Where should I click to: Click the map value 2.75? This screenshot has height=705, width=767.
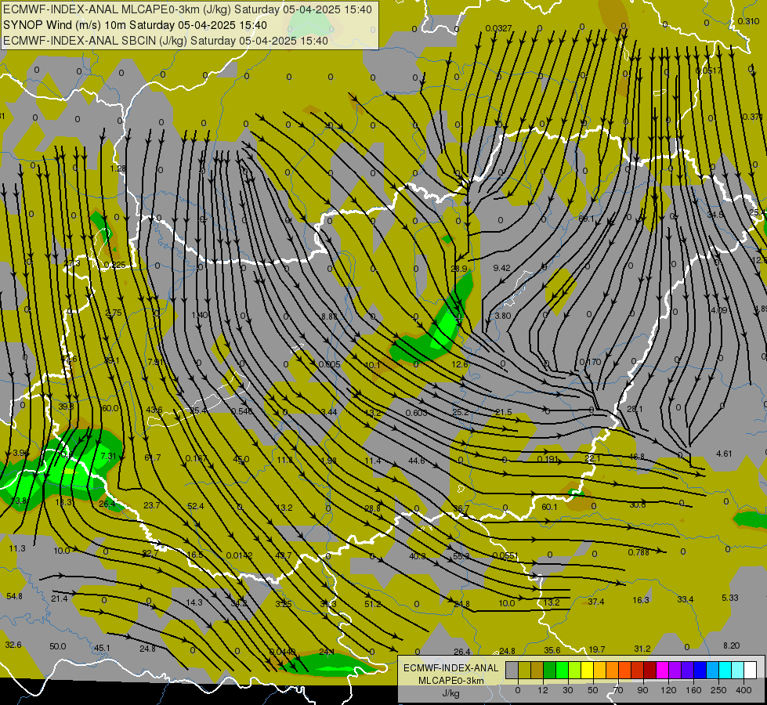point(114,313)
